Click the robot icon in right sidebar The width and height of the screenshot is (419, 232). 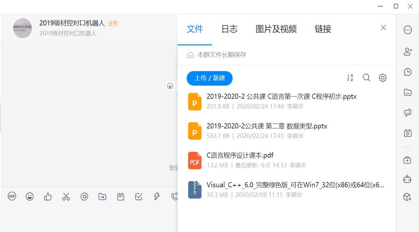[407, 179]
